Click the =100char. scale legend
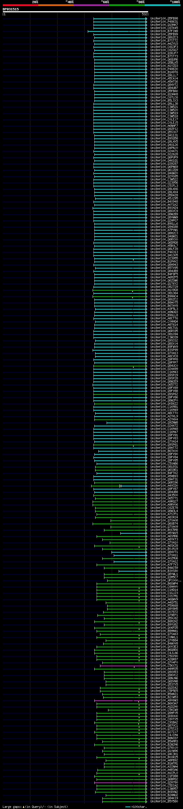This screenshot has width=183, height=809. 136,806
